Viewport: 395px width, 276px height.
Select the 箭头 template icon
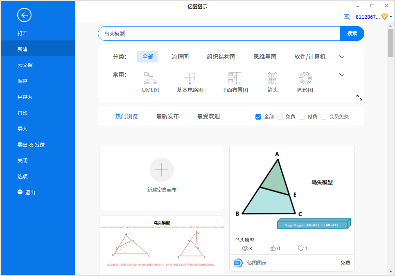272,78
